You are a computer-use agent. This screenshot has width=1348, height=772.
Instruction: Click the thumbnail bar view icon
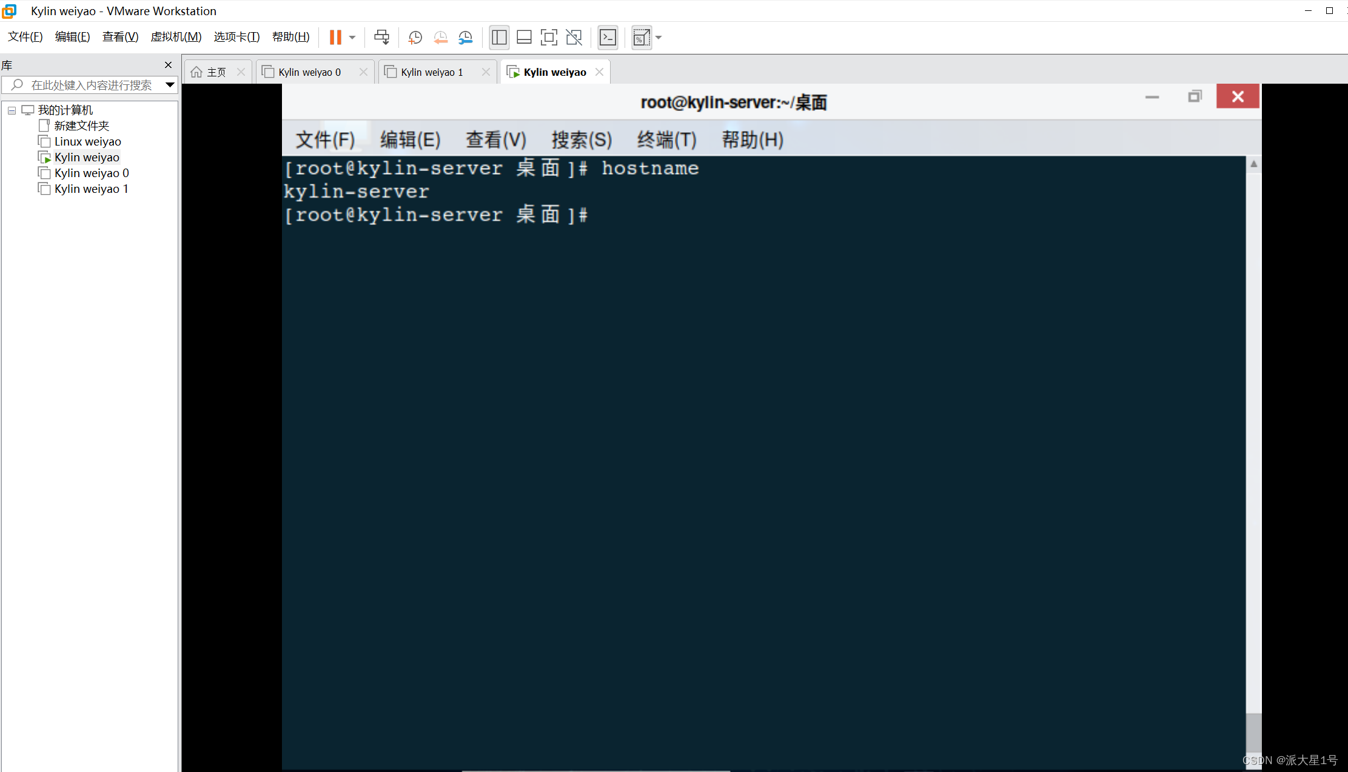(x=524, y=38)
